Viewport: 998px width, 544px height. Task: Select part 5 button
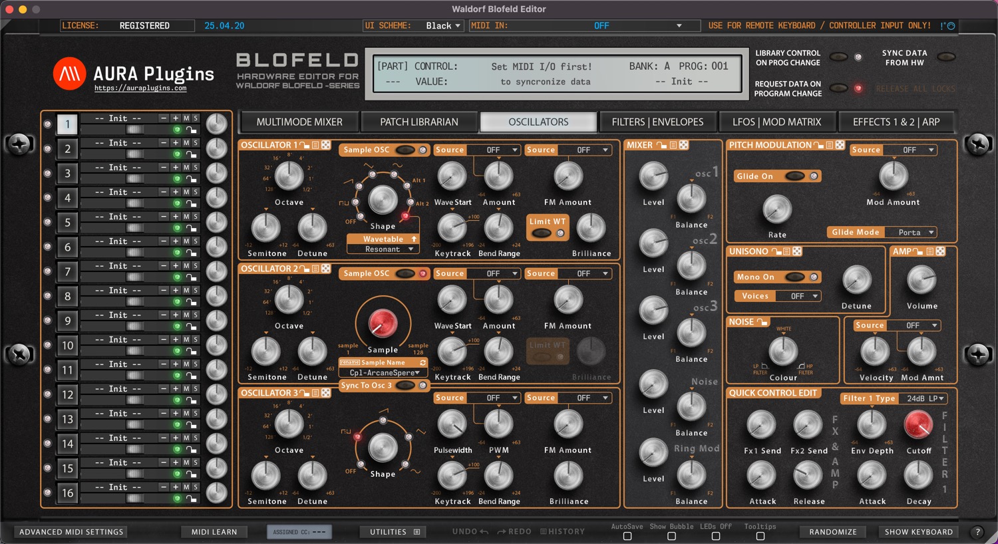click(67, 223)
